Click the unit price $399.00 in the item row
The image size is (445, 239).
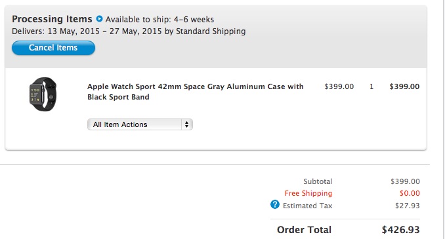[339, 86]
